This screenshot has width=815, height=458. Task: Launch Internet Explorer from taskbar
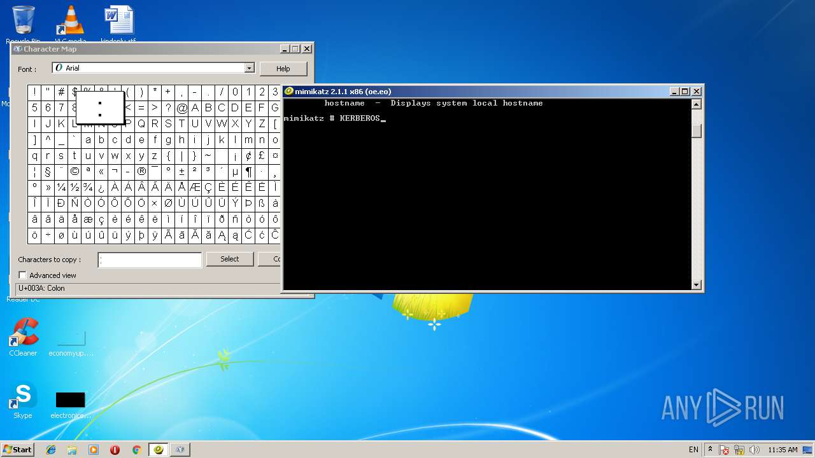(x=51, y=450)
